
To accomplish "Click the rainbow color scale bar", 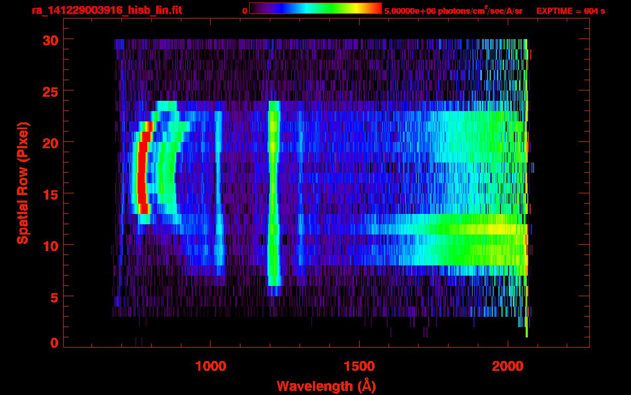I will [315, 8].
